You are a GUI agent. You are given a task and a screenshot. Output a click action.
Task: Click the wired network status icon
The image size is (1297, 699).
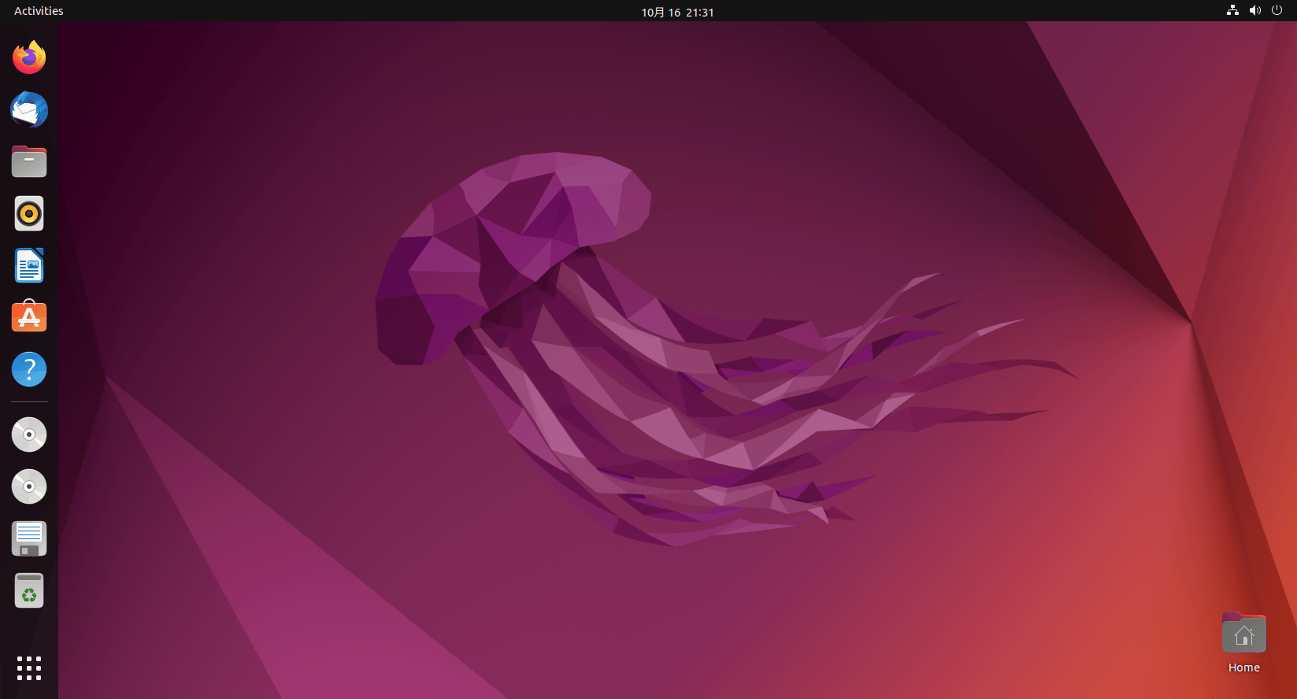1232,11
